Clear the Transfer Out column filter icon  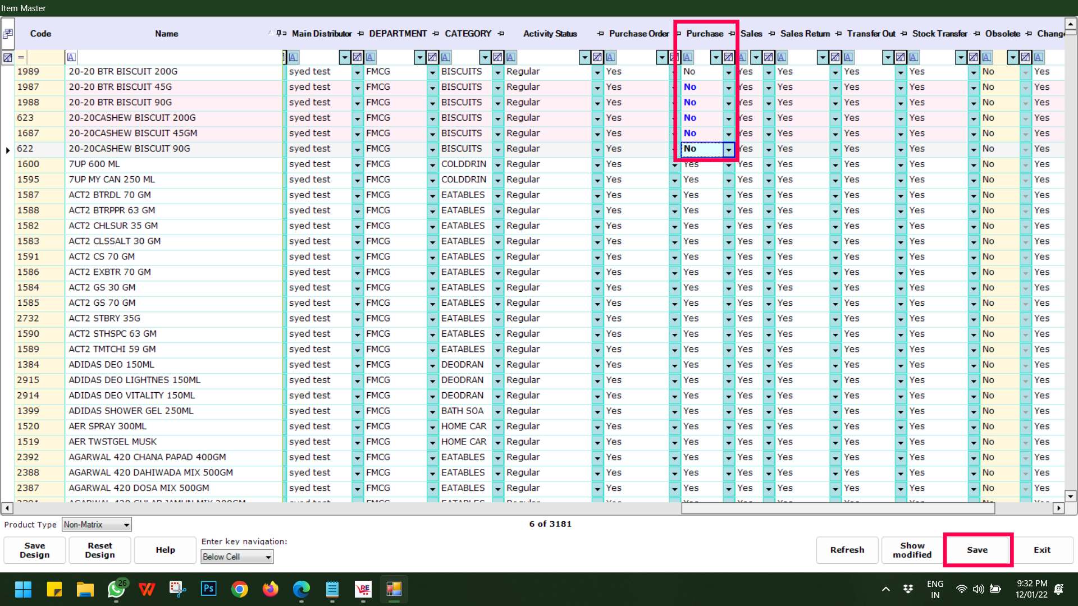(x=900, y=57)
